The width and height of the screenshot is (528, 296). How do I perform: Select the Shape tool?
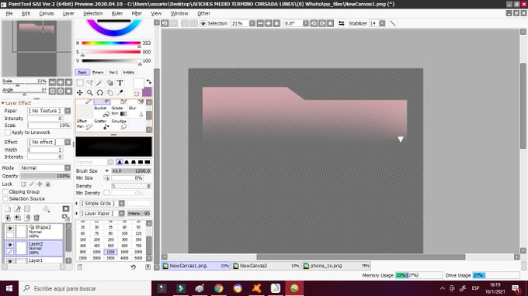109,83
